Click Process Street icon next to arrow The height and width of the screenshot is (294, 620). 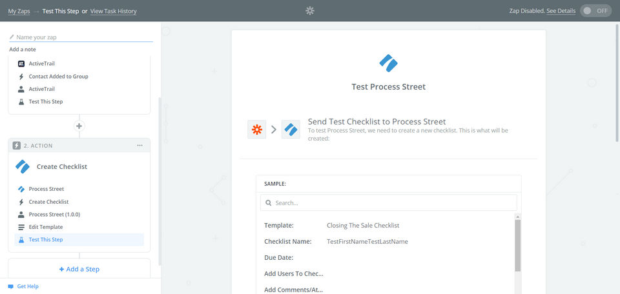pyautogui.click(x=291, y=130)
